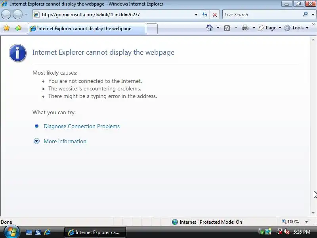Screen dimensions: 317x238
Task: Click the muted volume tray icon
Action: [x=286, y=232]
